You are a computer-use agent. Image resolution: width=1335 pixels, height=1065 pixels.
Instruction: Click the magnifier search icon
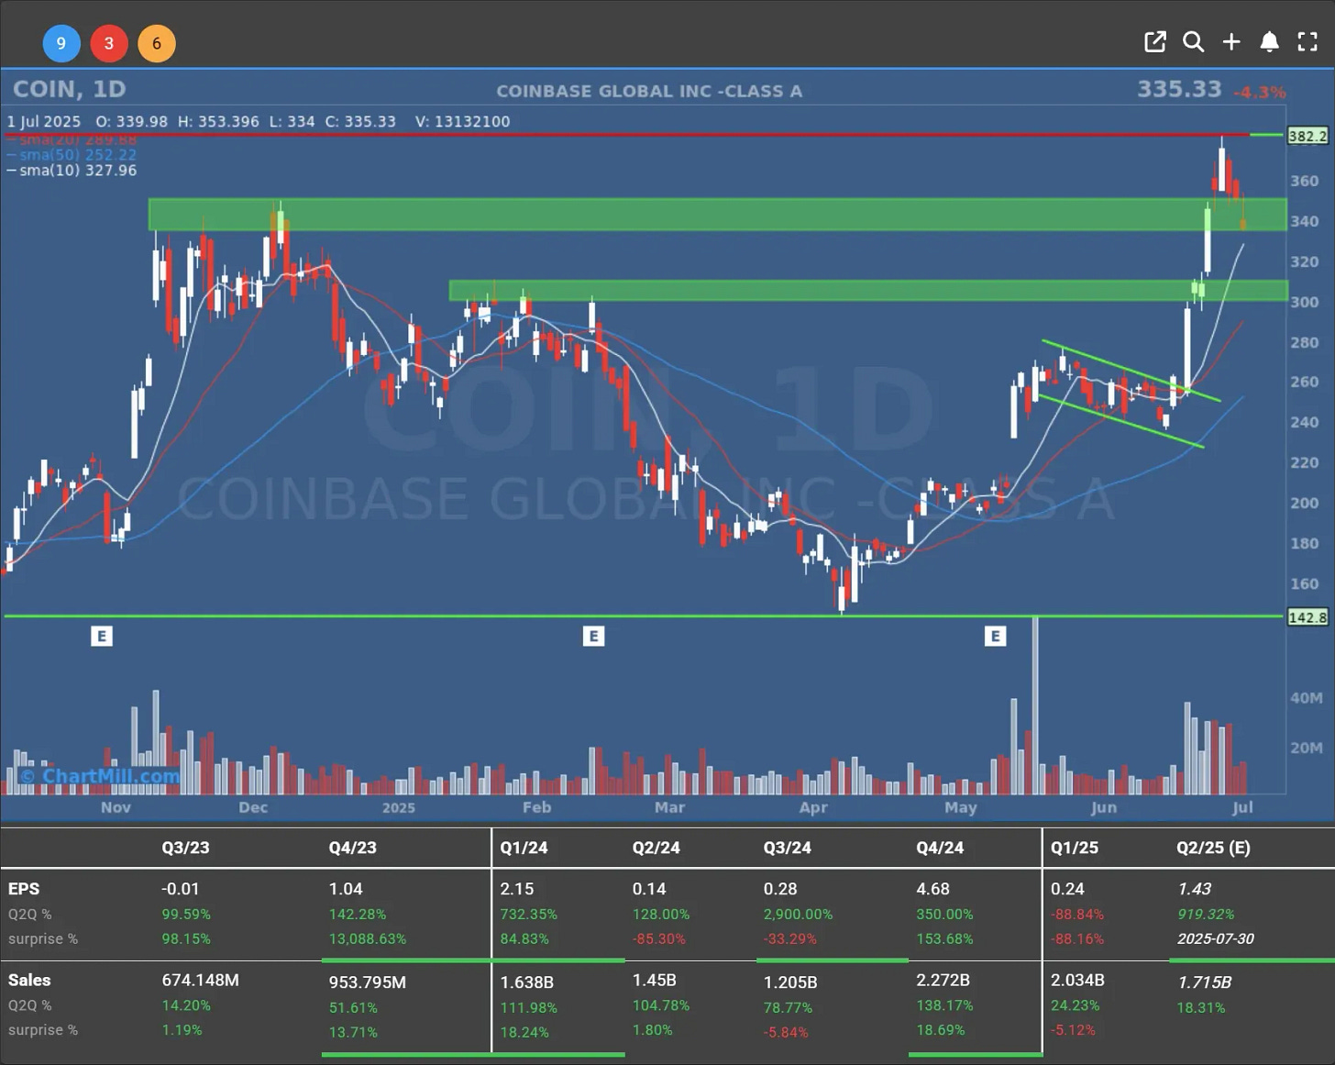(x=1193, y=42)
